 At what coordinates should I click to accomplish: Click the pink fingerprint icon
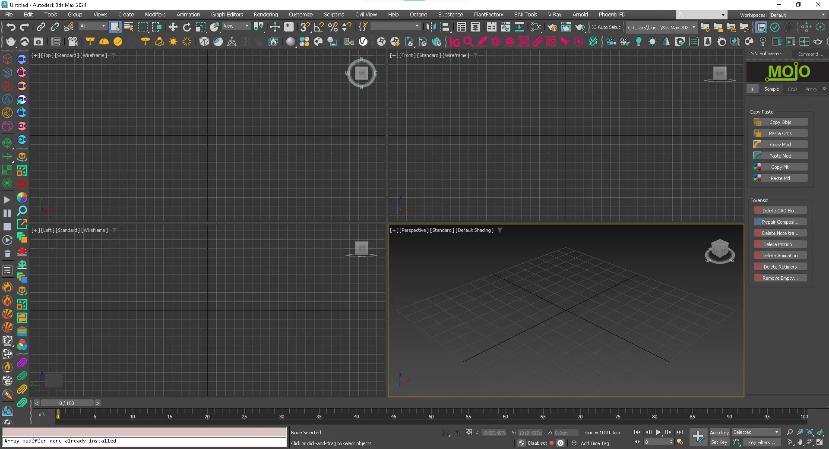(x=593, y=41)
